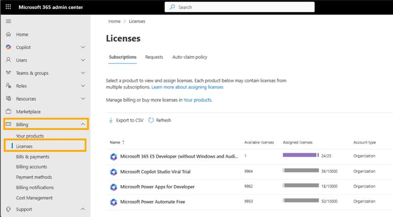
Task: Click in the Search input field
Action: pos(239,7)
